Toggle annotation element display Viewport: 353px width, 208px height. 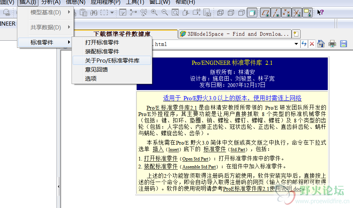point(307,12)
